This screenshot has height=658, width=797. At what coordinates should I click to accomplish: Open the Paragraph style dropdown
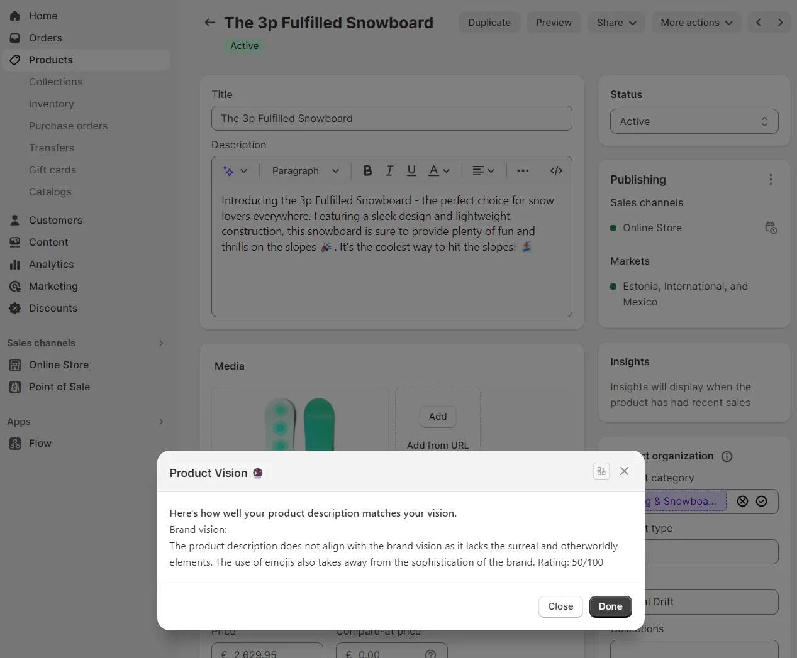click(304, 170)
